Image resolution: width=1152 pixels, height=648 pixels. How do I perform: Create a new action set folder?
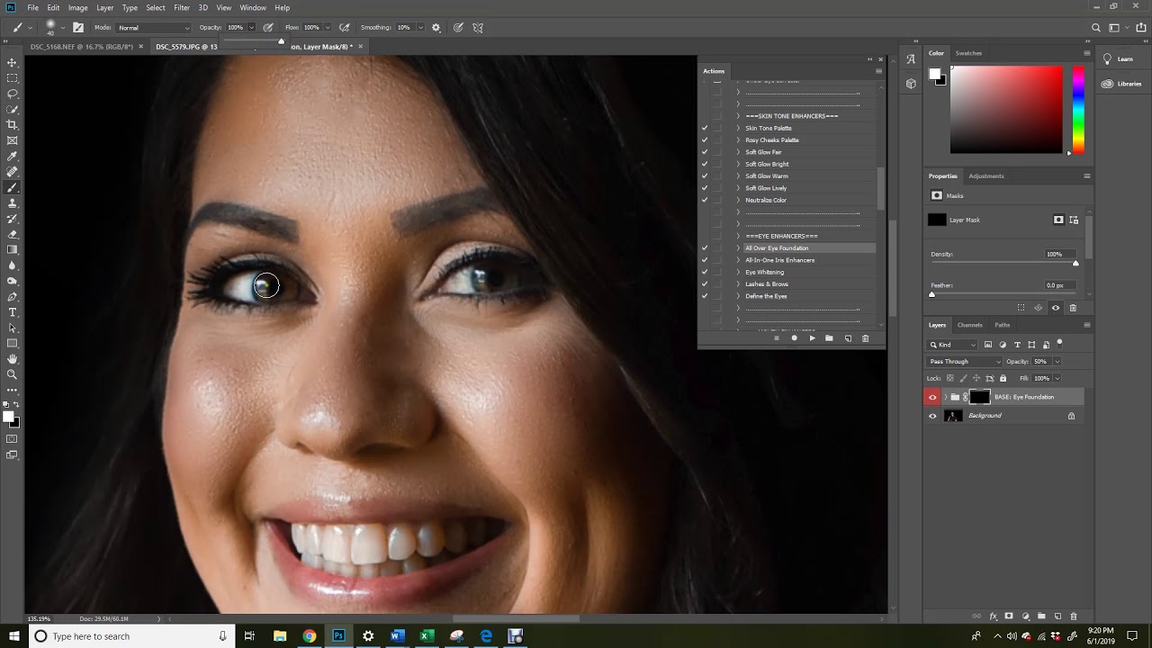(829, 338)
